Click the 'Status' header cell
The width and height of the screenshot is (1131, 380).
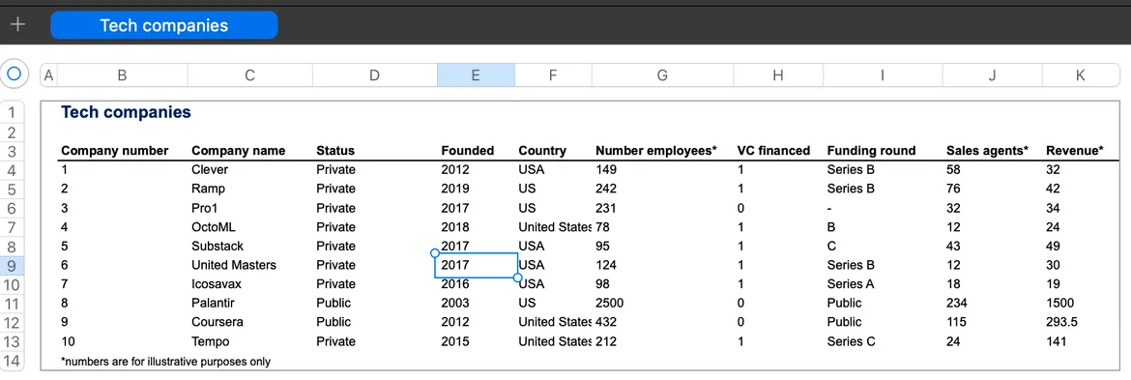pyautogui.click(x=335, y=151)
